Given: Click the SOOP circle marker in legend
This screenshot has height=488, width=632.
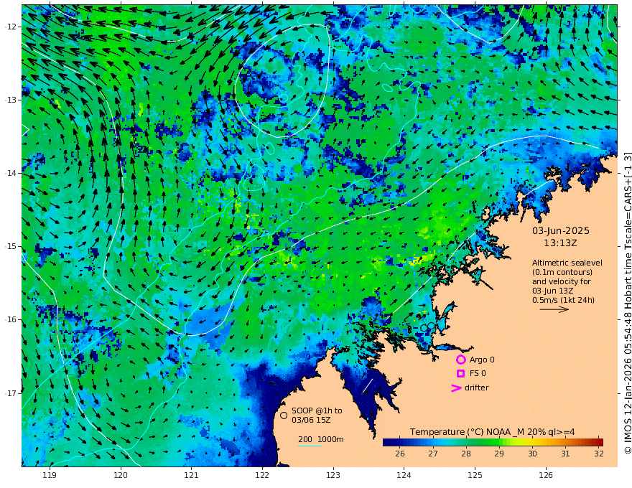Looking at the screenshot, I should 284,415.
